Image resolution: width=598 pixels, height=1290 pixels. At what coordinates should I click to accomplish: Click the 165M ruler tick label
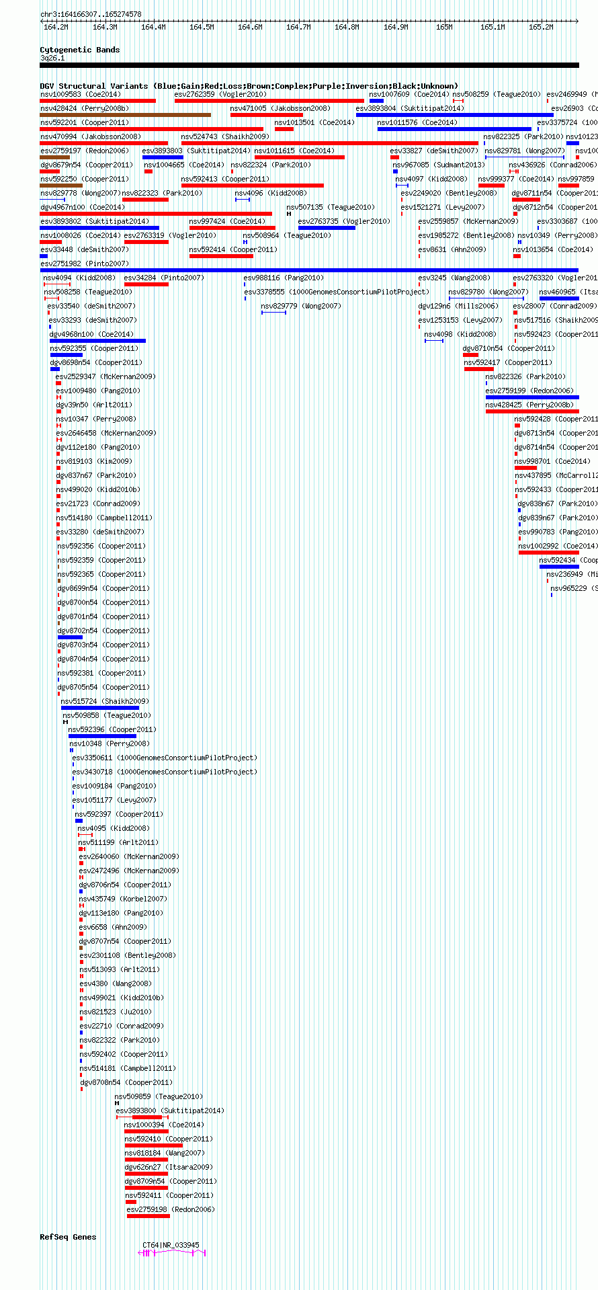pyautogui.click(x=444, y=27)
